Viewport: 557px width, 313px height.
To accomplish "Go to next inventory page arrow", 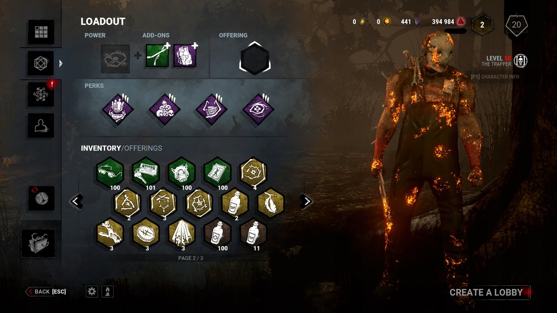I will pyautogui.click(x=306, y=202).
